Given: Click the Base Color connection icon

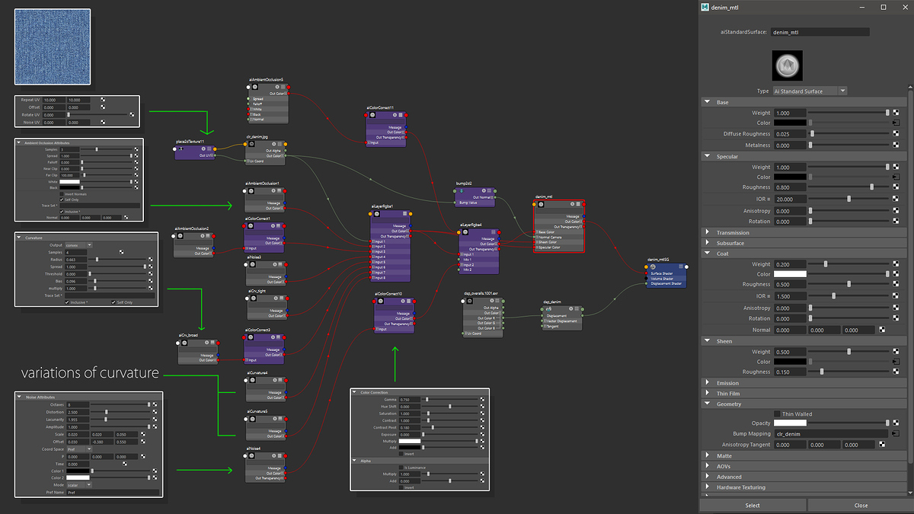Looking at the screenshot, I should (x=896, y=123).
